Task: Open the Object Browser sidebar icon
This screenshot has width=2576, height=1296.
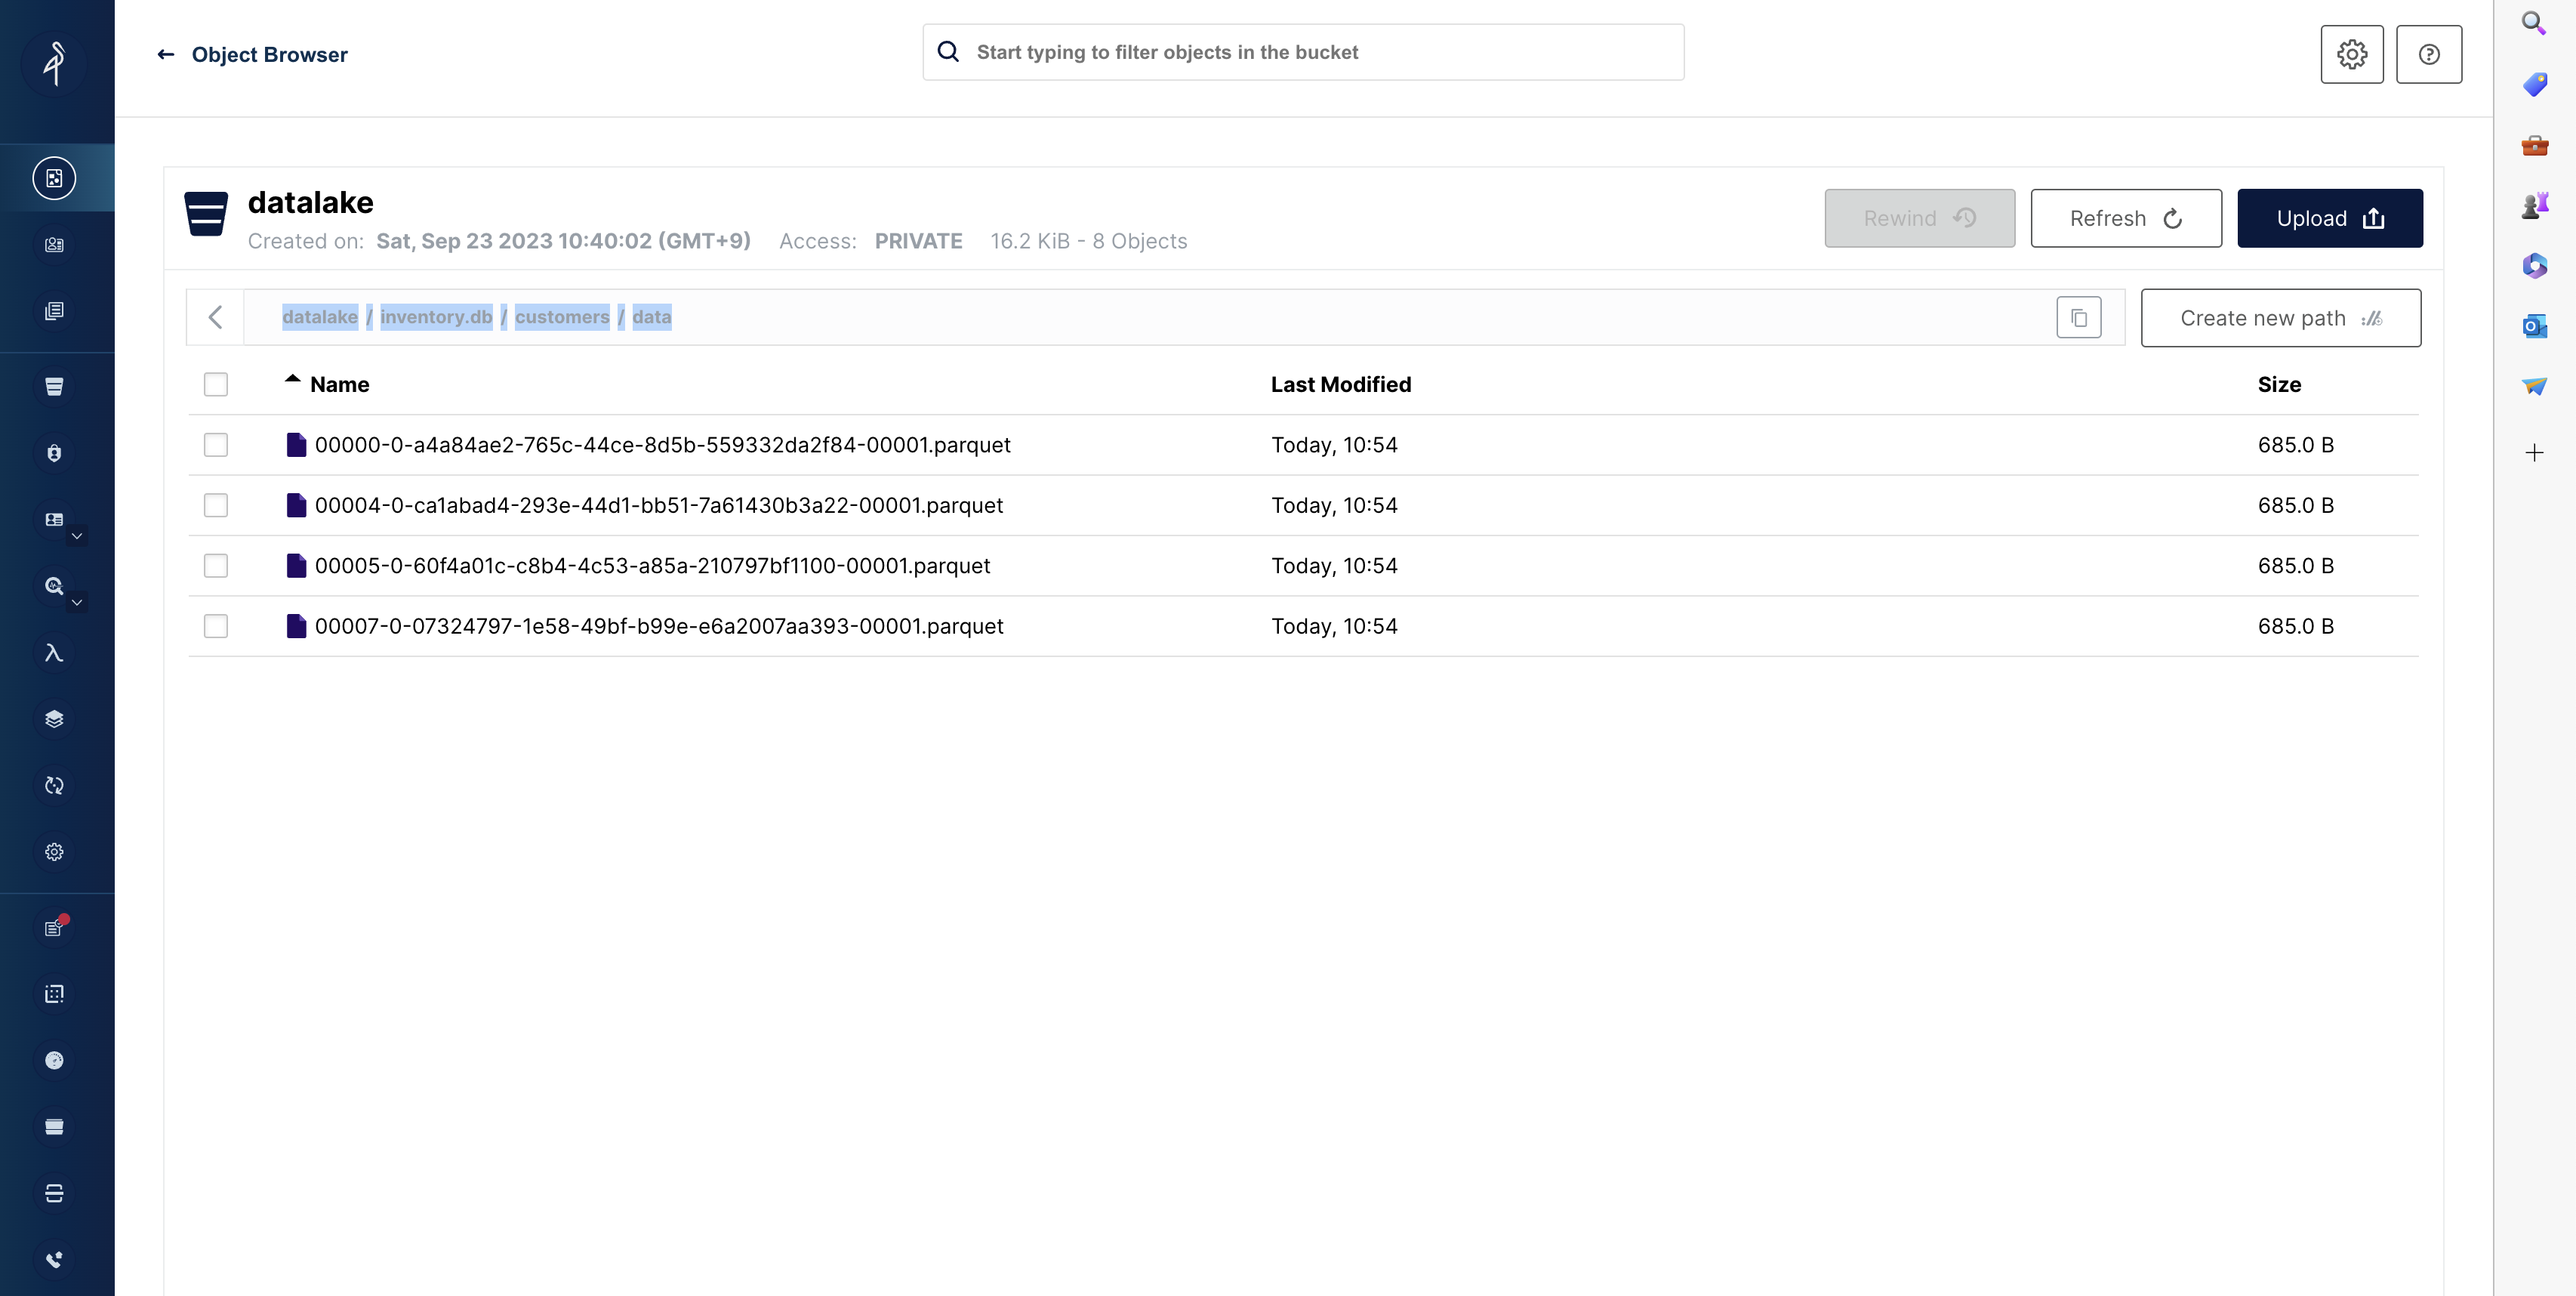Action: point(54,178)
